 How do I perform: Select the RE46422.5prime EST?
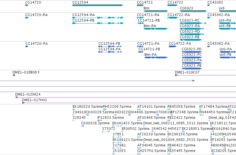pyautogui.click(x=169, y=148)
